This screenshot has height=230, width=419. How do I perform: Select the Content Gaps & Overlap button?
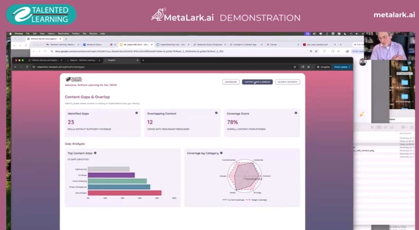pyautogui.click(x=257, y=82)
